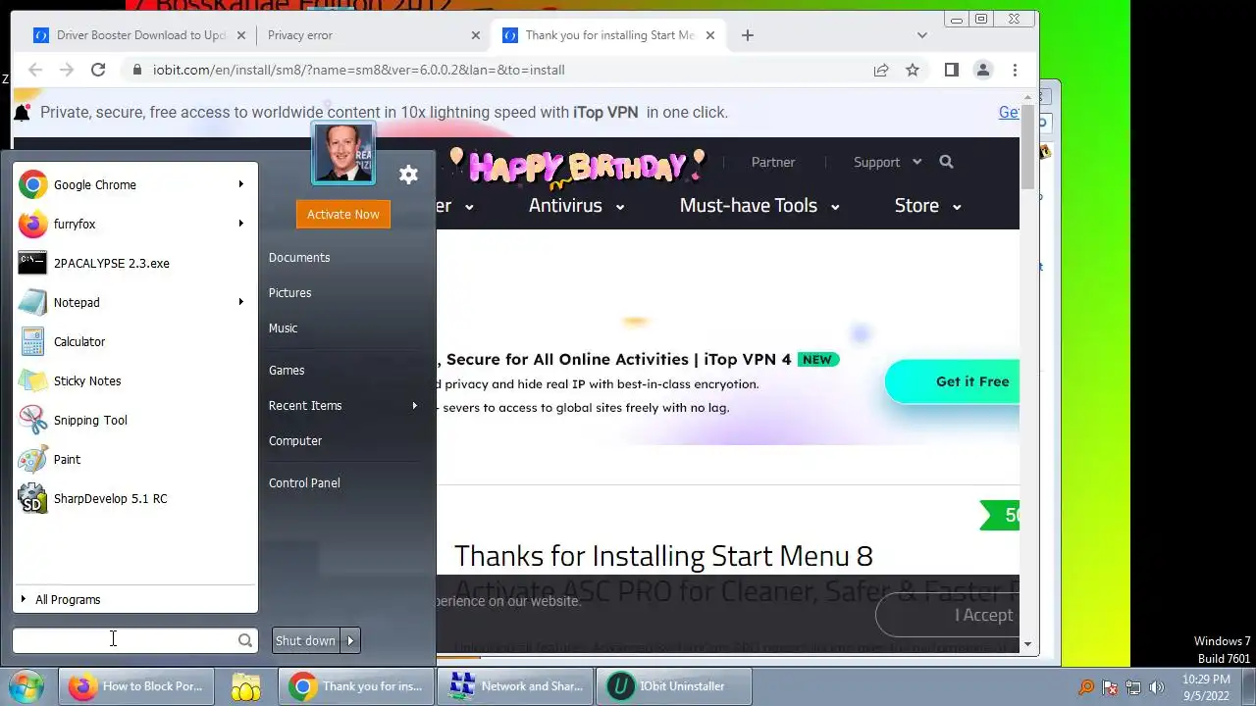
Task: Expand Google Chrome jump list arrow
Action: (x=240, y=184)
